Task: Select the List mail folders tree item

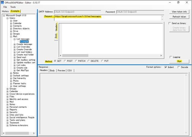Action: 24,52
